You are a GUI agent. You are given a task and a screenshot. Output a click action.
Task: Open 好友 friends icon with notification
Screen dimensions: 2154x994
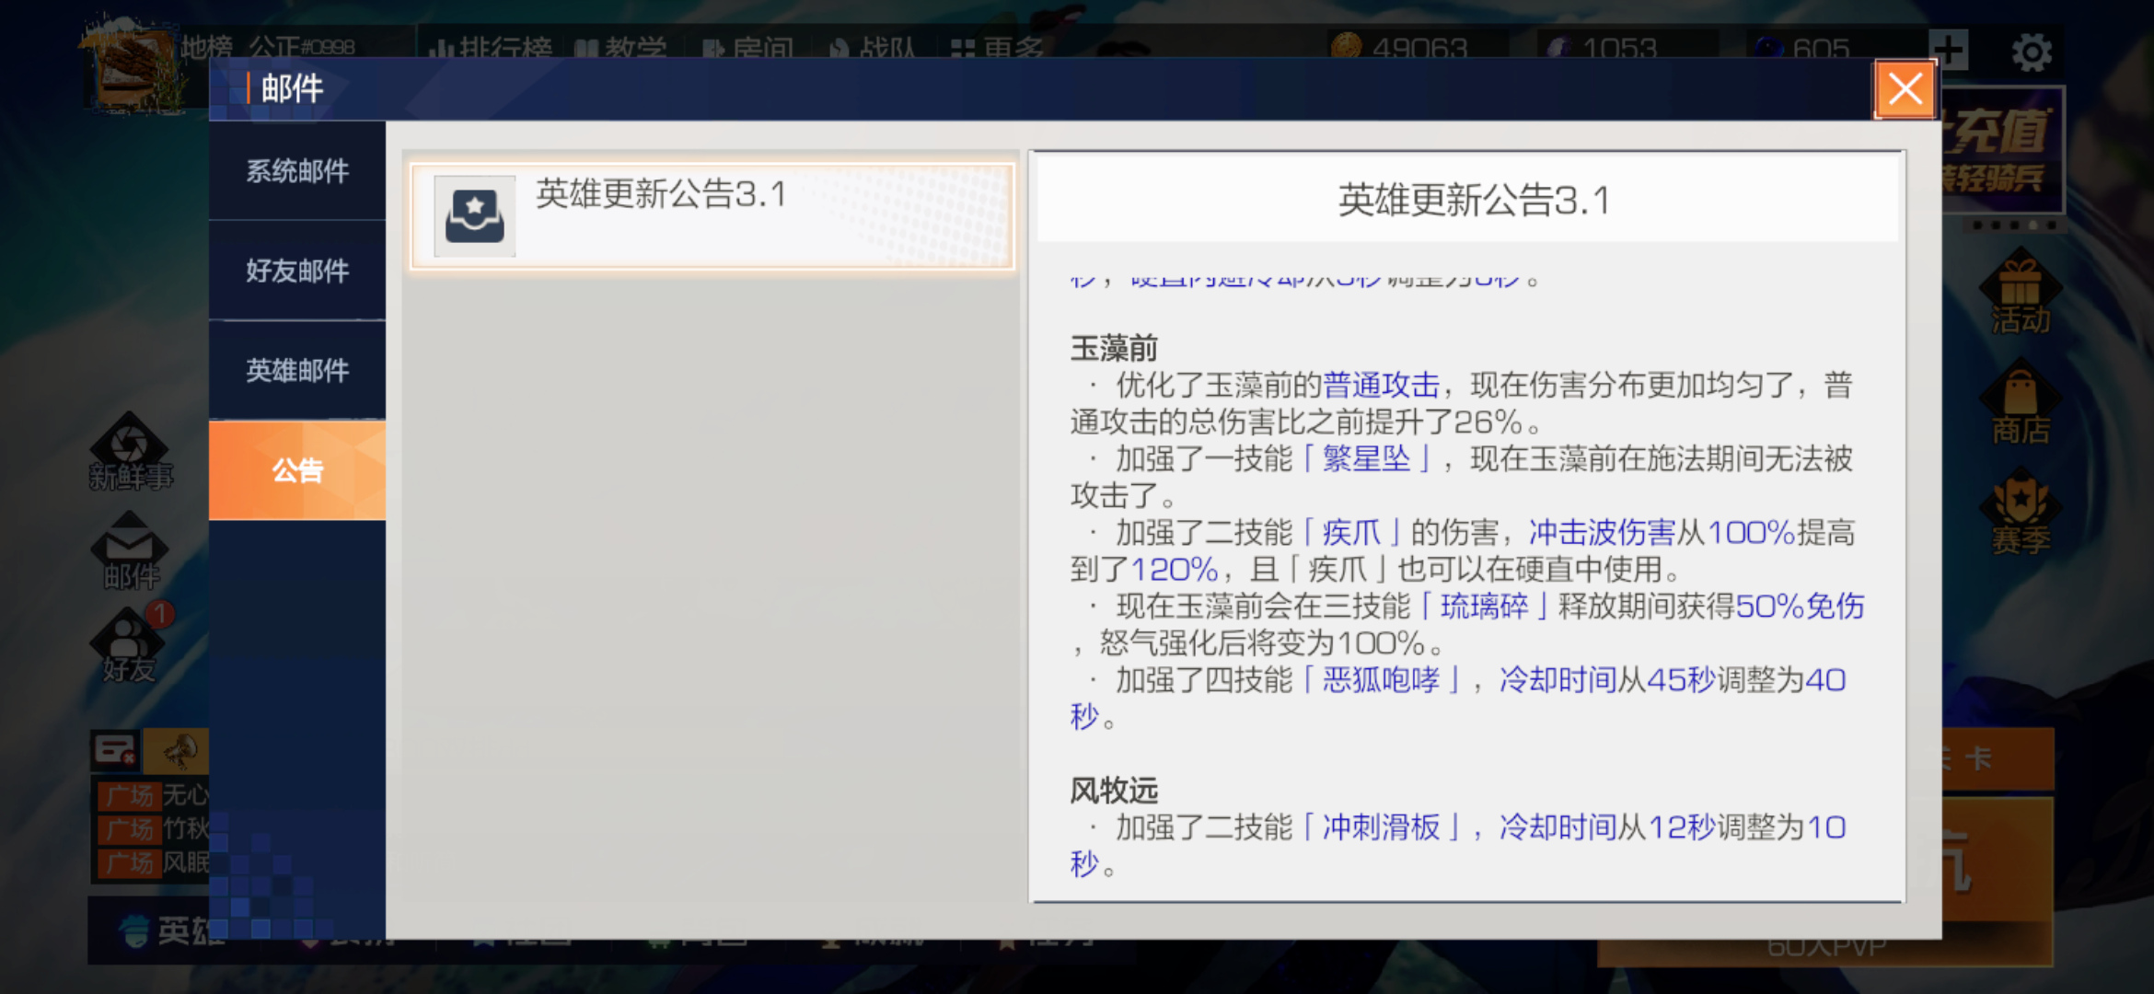point(130,644)
